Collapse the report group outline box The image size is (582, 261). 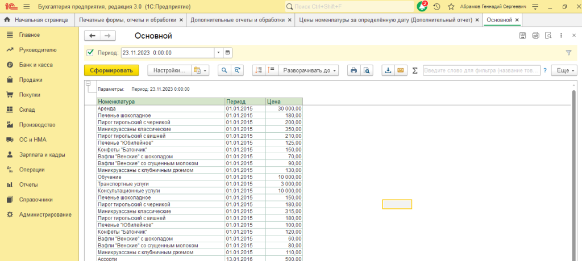point(88,84)
